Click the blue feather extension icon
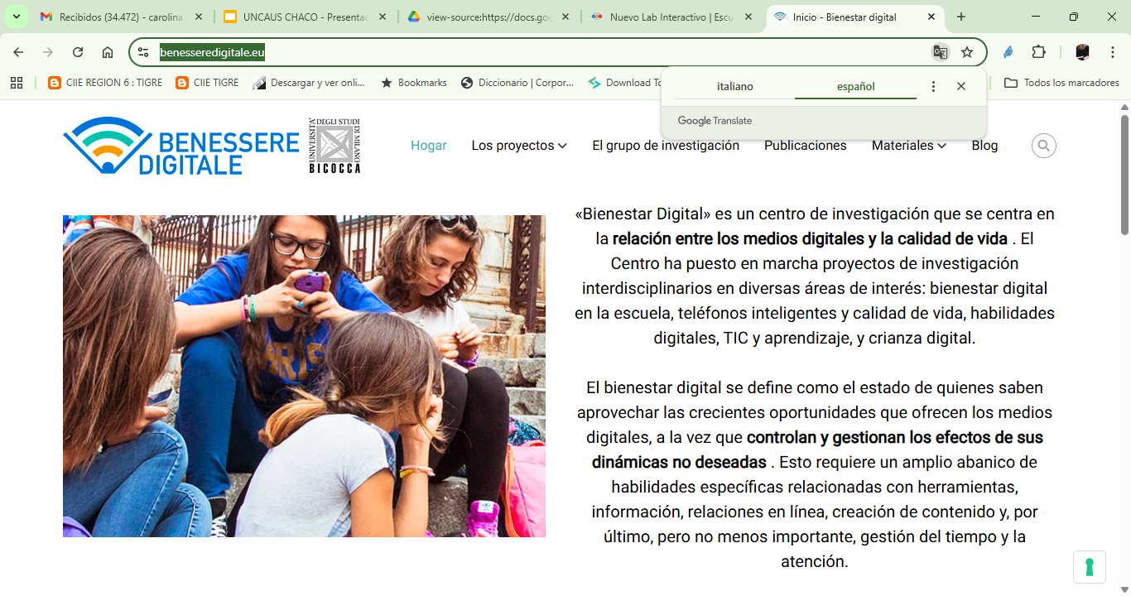Screen dimensions: 1131x596 pos(1008,51)
